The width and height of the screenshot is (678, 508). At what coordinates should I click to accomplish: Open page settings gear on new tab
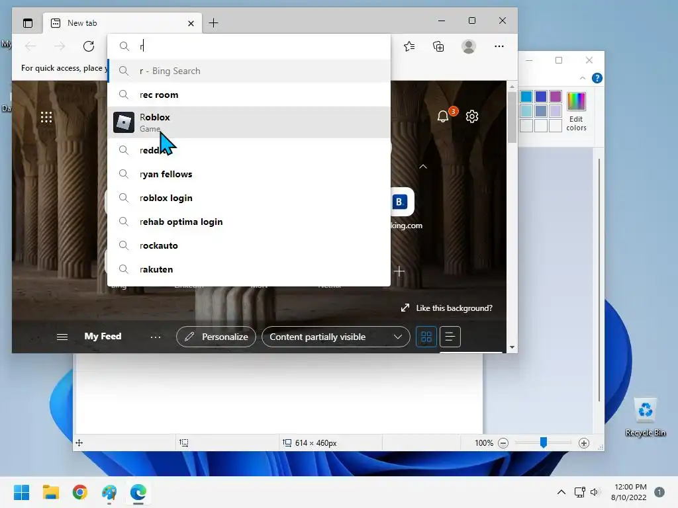tap(471, 116)
